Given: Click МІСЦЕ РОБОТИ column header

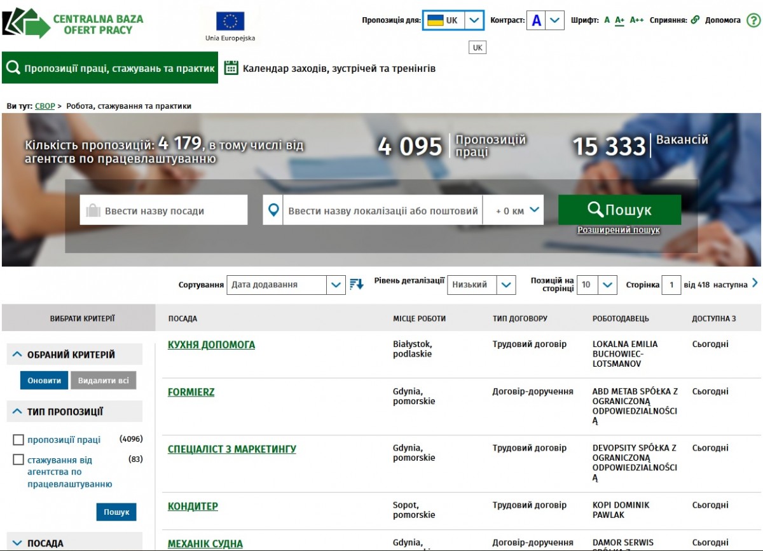Looking at the screenshot, I should pos(419,318).
